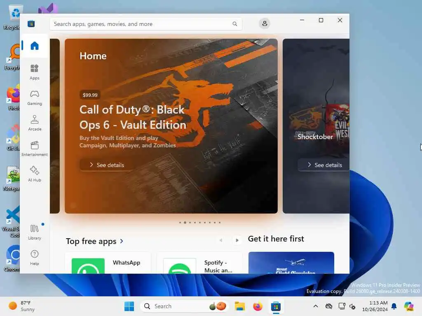This screenshot has width=422, height=316.
Task: Select the Firefox desktop shortcut
Action: click(12, 97)
